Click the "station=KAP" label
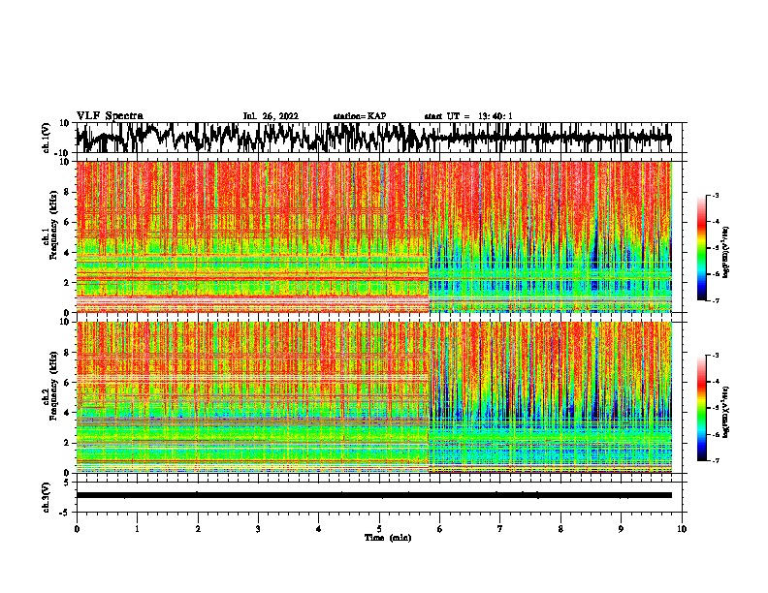The height and width of the screenshot is (593, 768). [x=360, y=116]
